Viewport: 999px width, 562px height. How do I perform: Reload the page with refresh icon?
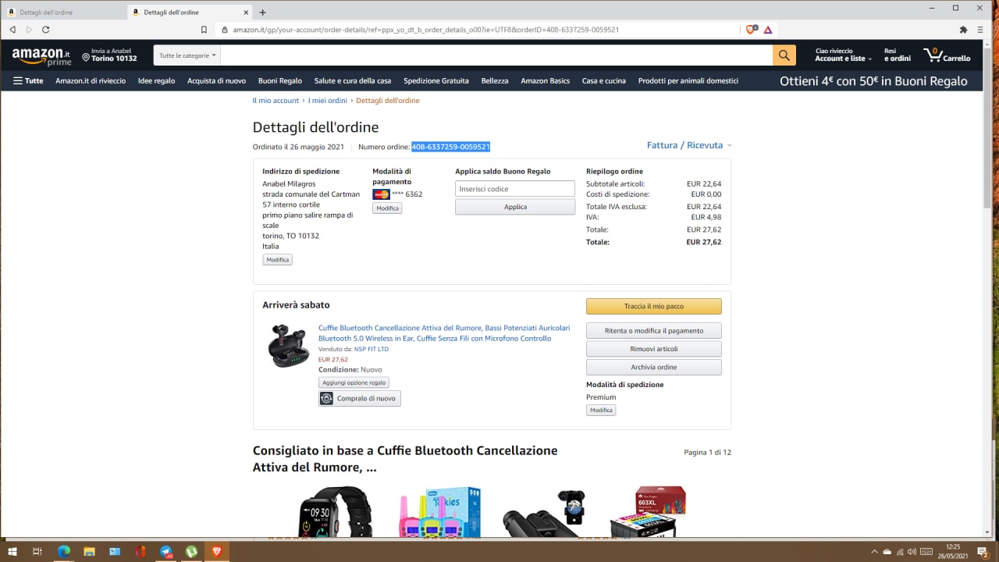(x=46, y=30)
